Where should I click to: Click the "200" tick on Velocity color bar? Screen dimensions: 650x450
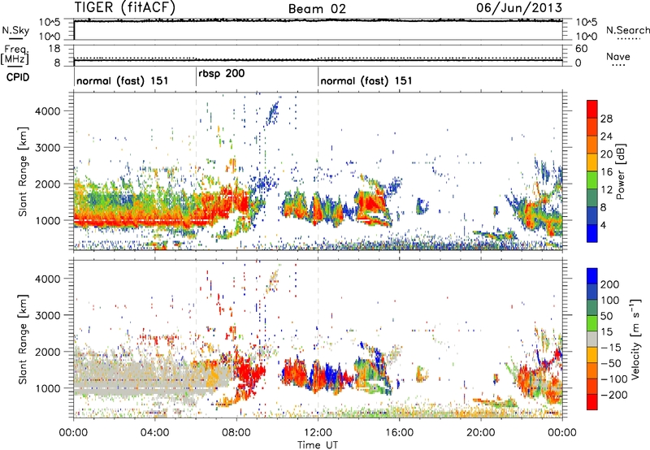click(610, 284)
